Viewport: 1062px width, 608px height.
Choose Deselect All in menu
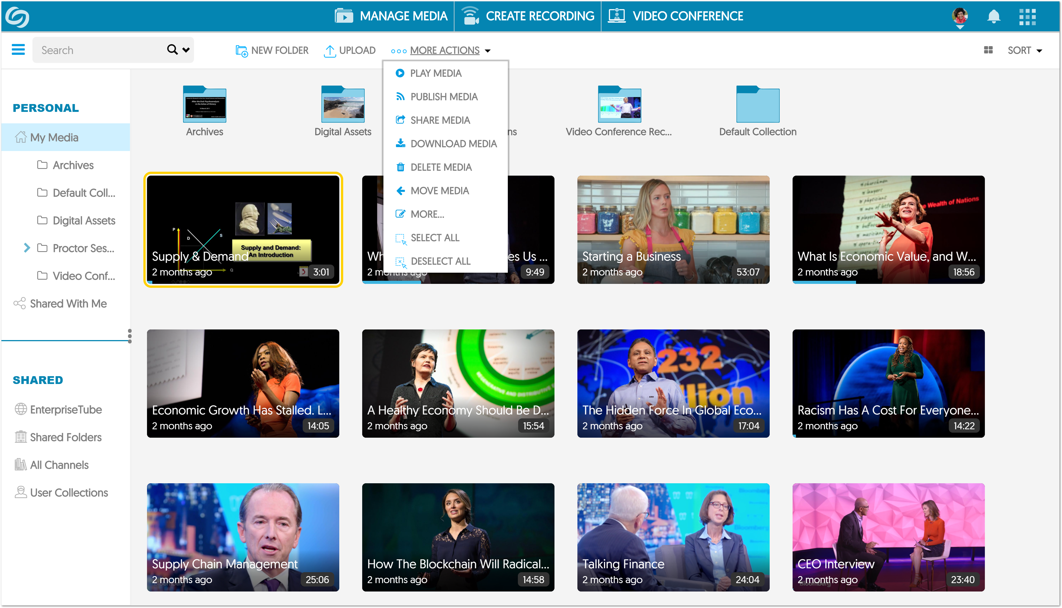click(x=440, y=261)
